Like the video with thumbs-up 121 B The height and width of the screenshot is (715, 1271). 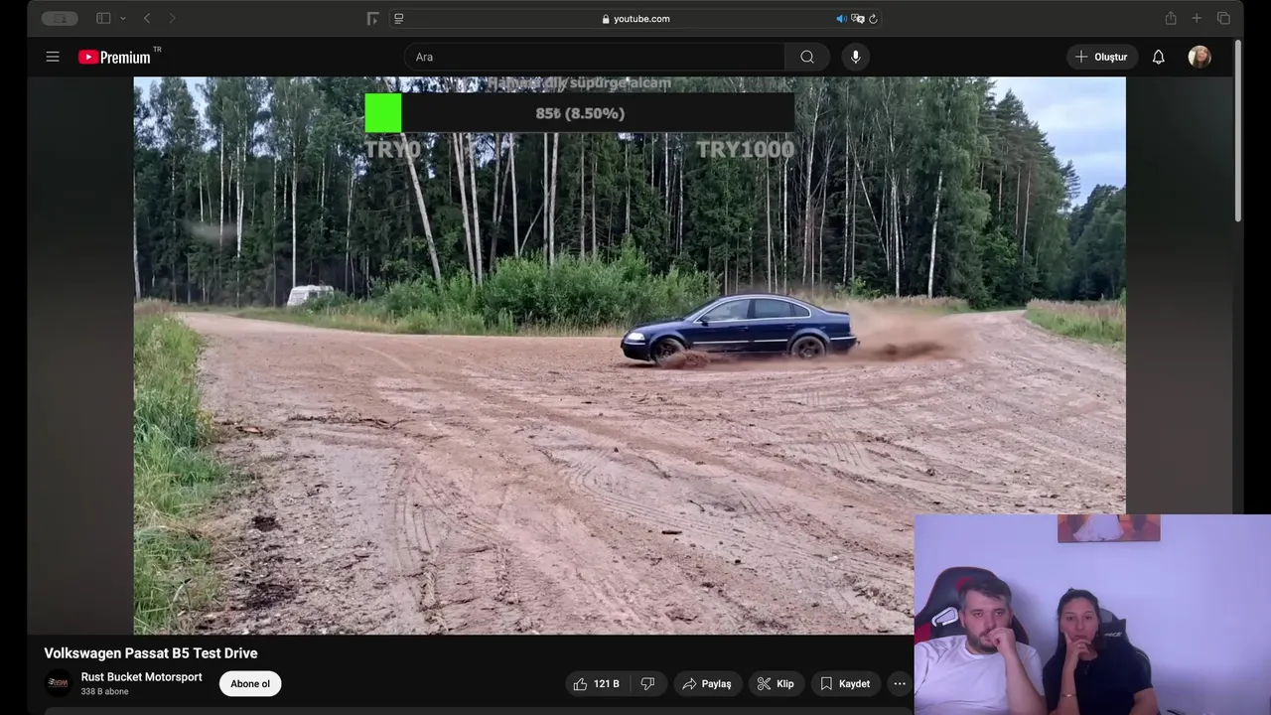pyautogui.click(x=596, y=683)
